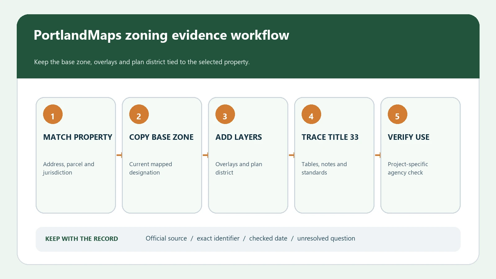Select the MATCH PROPERTY heading
This screenshot has height=279, width=496.
78,137
